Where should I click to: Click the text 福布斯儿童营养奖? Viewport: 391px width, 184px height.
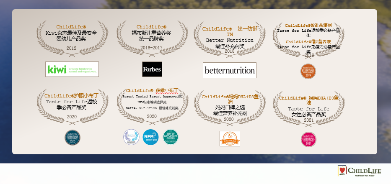click(x=151, y=33)
